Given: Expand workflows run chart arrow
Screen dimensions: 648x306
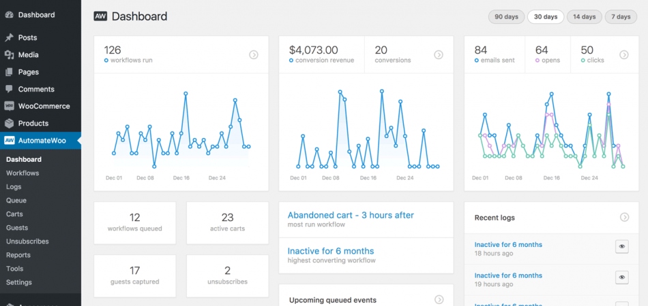Looking at the screenshot, I should (x=254, y=54).
